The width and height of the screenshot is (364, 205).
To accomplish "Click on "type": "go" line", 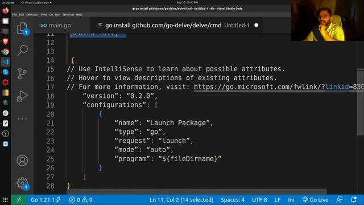I will (140, 132).
